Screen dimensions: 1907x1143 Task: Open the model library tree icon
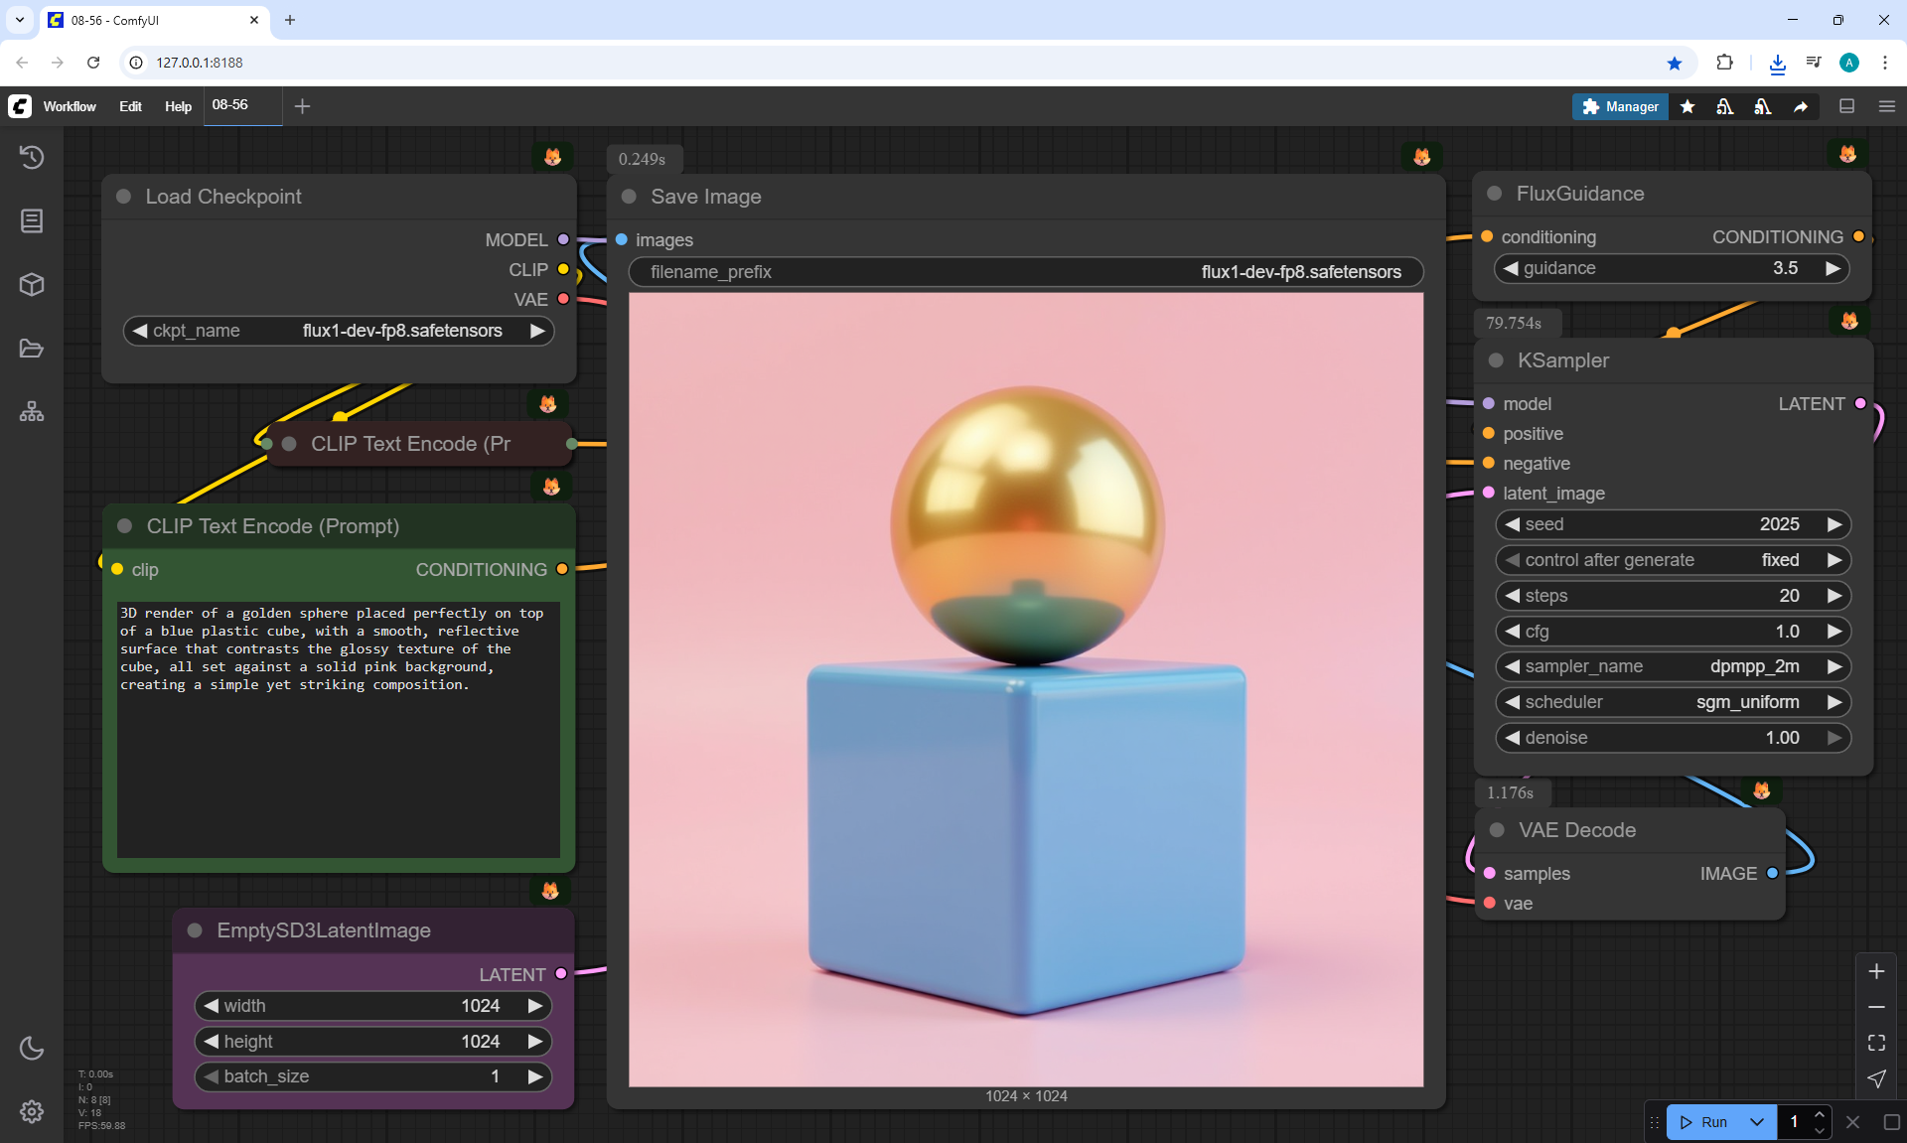tap(32, 411)
